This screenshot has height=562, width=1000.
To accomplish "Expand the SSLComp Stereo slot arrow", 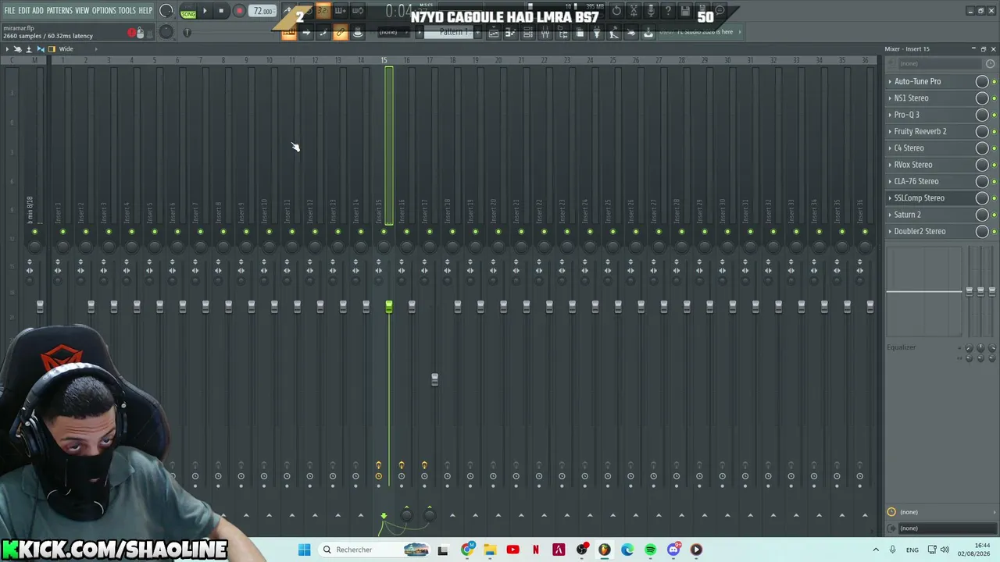I will click(x=890, y=198).
